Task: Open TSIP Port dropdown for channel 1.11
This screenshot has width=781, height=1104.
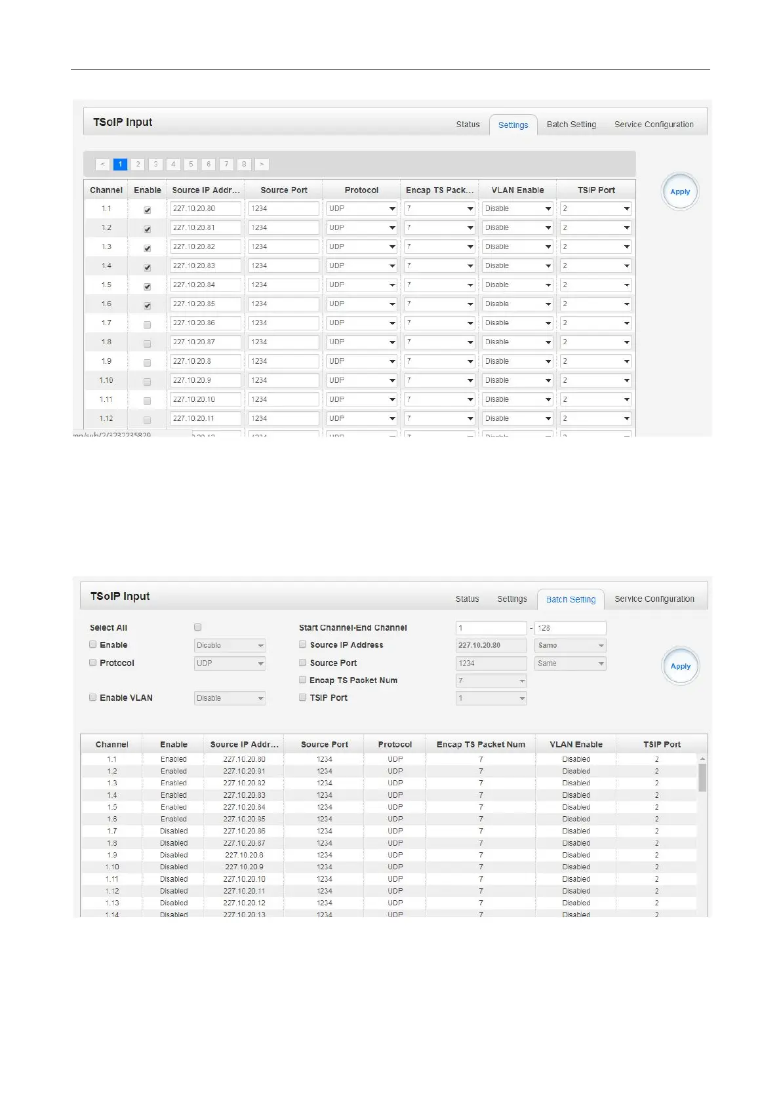Action: [x=595, y=399]
